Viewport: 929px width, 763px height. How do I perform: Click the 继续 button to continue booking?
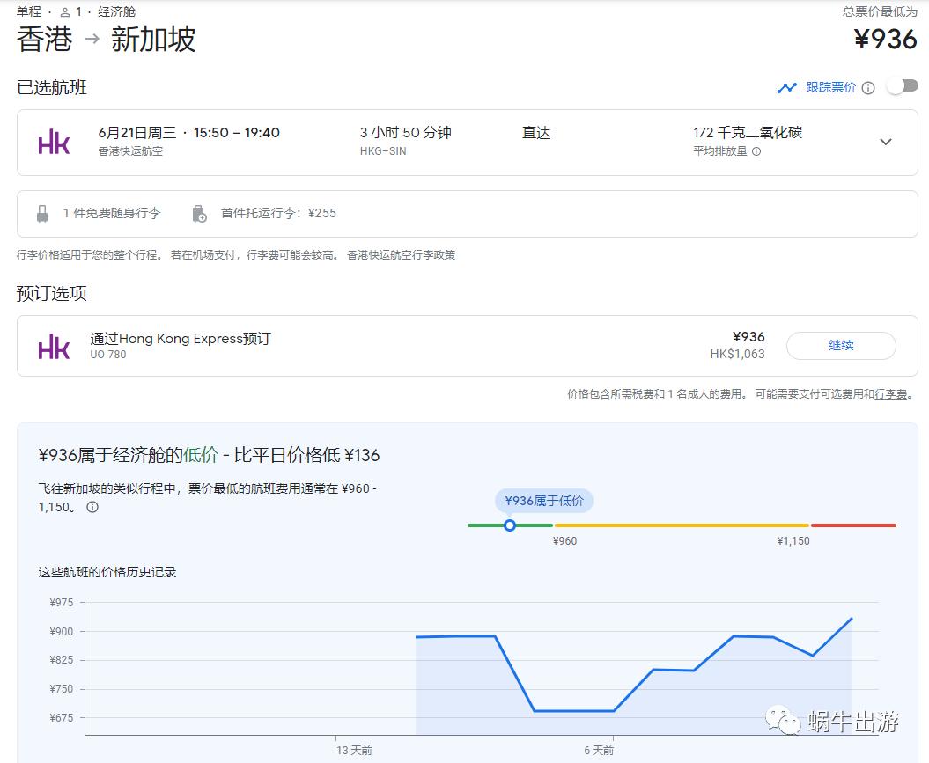841,345
